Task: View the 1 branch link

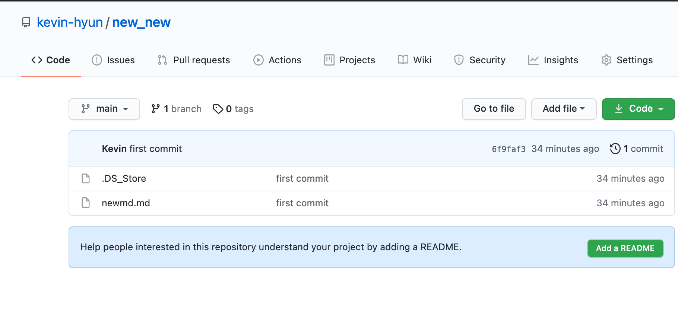Action: pyautogui.click(x=177, y=109)
